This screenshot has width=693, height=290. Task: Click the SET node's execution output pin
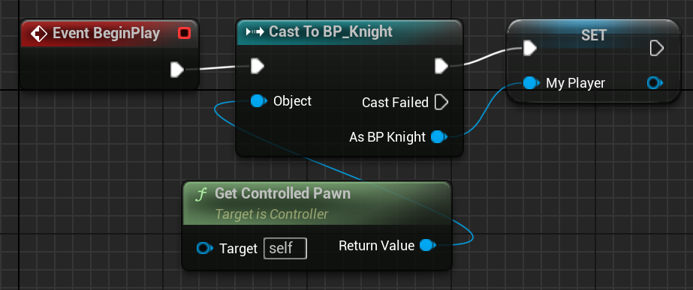[x=657, y=48]
